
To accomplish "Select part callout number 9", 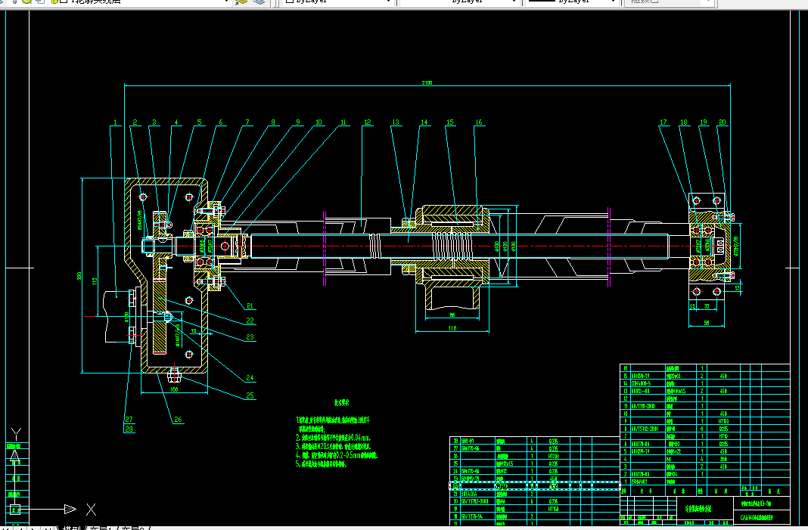I will [x=298, y=122].
